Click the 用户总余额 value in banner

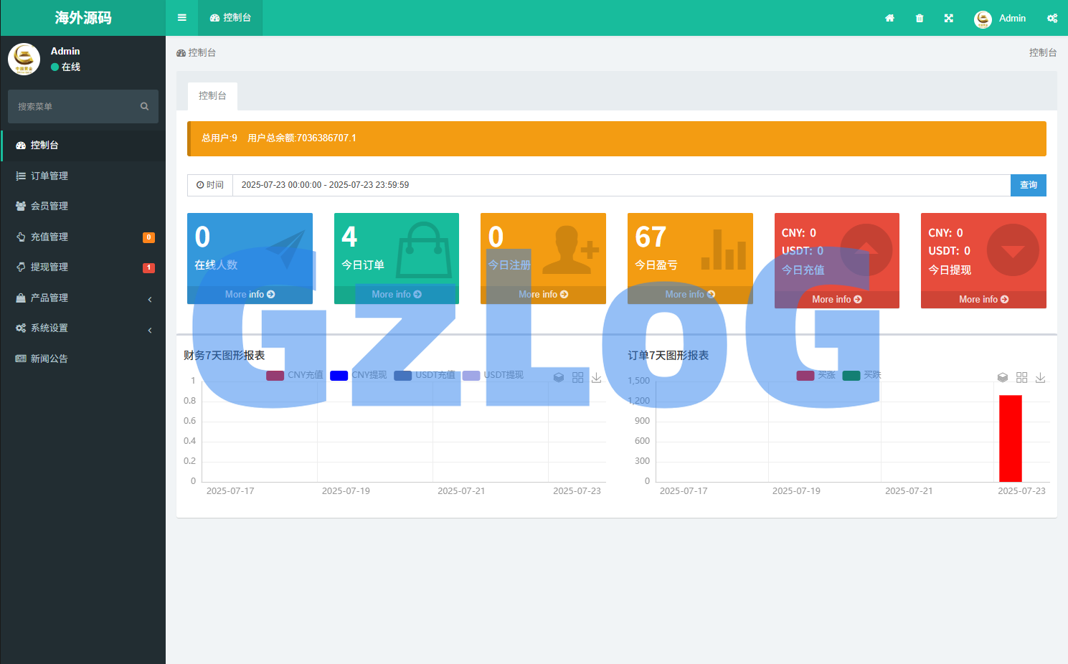pyautogui.click(x=302, y=138)
